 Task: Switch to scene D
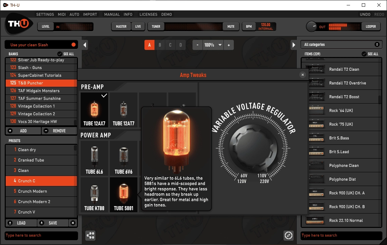181,45
